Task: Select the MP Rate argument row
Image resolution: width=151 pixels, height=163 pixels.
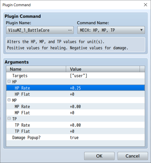Action: (x=75, y=106)
